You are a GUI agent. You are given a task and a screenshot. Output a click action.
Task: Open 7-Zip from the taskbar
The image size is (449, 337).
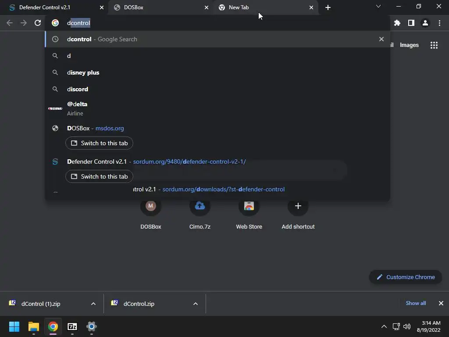72,326
